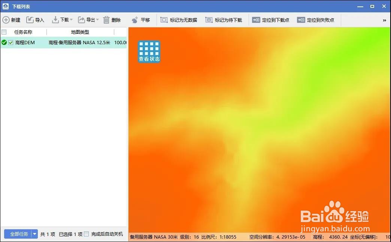This screenshot has height=242, width=391.
Task: Click the 下载 download icon
Action: click(55, 20)
